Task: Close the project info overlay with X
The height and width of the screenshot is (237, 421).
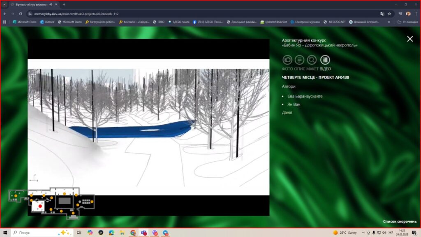Action: pyautogui.click(x=410, y=39)
